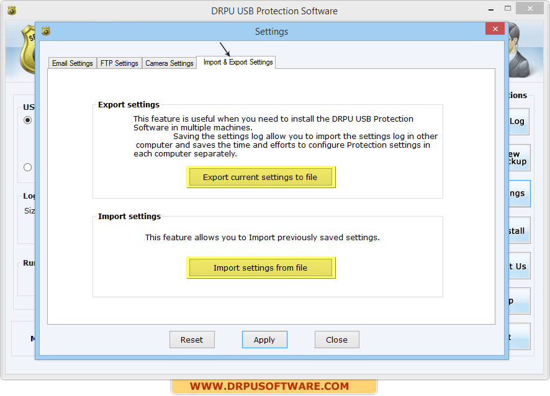The image size is (550, 396).
Task: Apply the settings changes
Action: click(264, 340)
